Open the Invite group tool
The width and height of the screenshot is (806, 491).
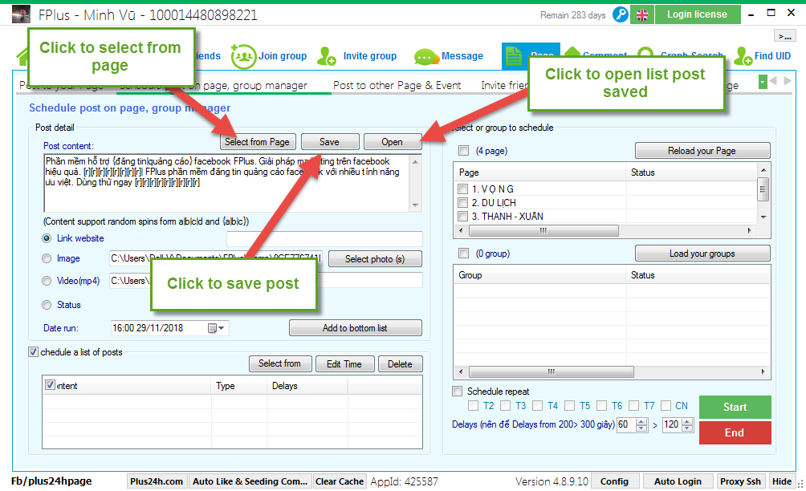(x=356, y=56)
